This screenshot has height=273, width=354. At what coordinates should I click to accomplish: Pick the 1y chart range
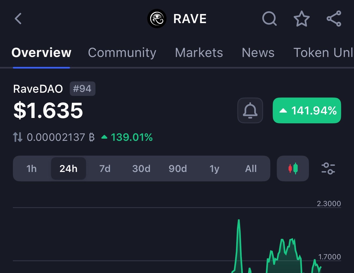(x=214, y=168)
